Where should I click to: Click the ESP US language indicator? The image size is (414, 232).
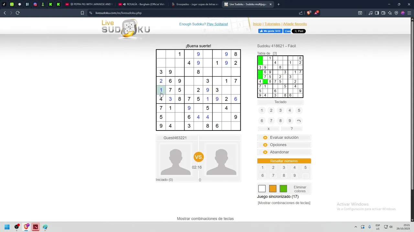coord(378,227)
